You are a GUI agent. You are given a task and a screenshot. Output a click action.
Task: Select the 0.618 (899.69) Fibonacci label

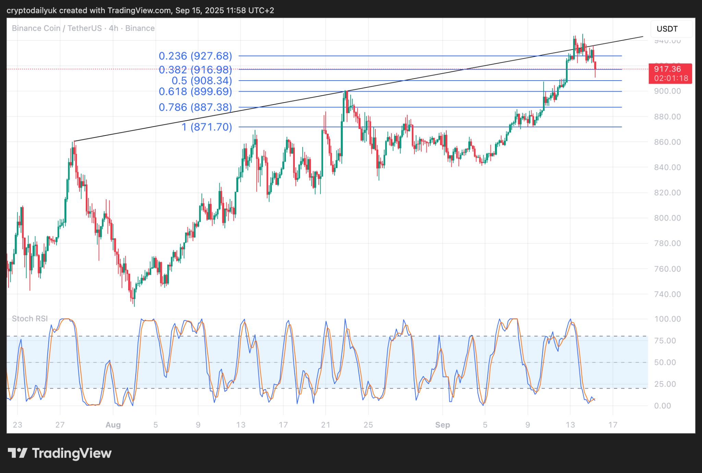point(195,92)
